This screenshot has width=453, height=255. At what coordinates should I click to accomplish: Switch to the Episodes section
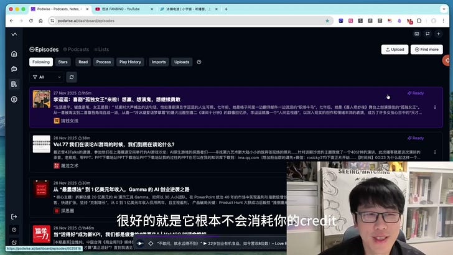coord(44,50)
